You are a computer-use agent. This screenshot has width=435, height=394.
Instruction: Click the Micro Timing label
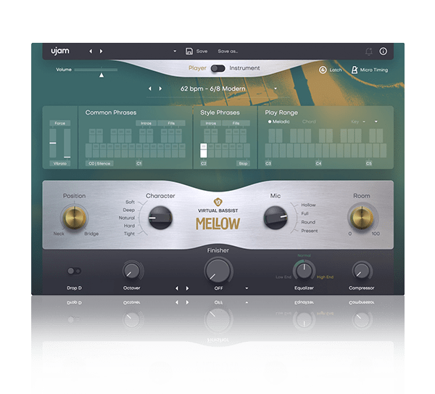374,70
